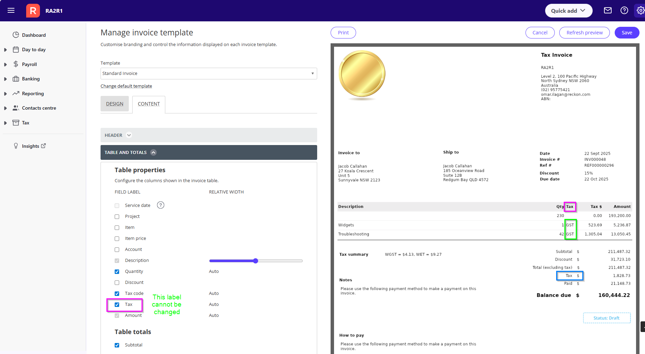Click the Tax summary label in preview
The image size is (645, 354).
[354, 254]
